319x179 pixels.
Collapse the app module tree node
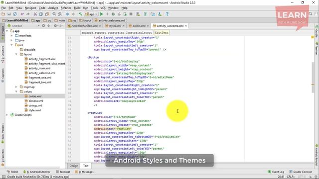pyautogui.click(x=7, y=31)
